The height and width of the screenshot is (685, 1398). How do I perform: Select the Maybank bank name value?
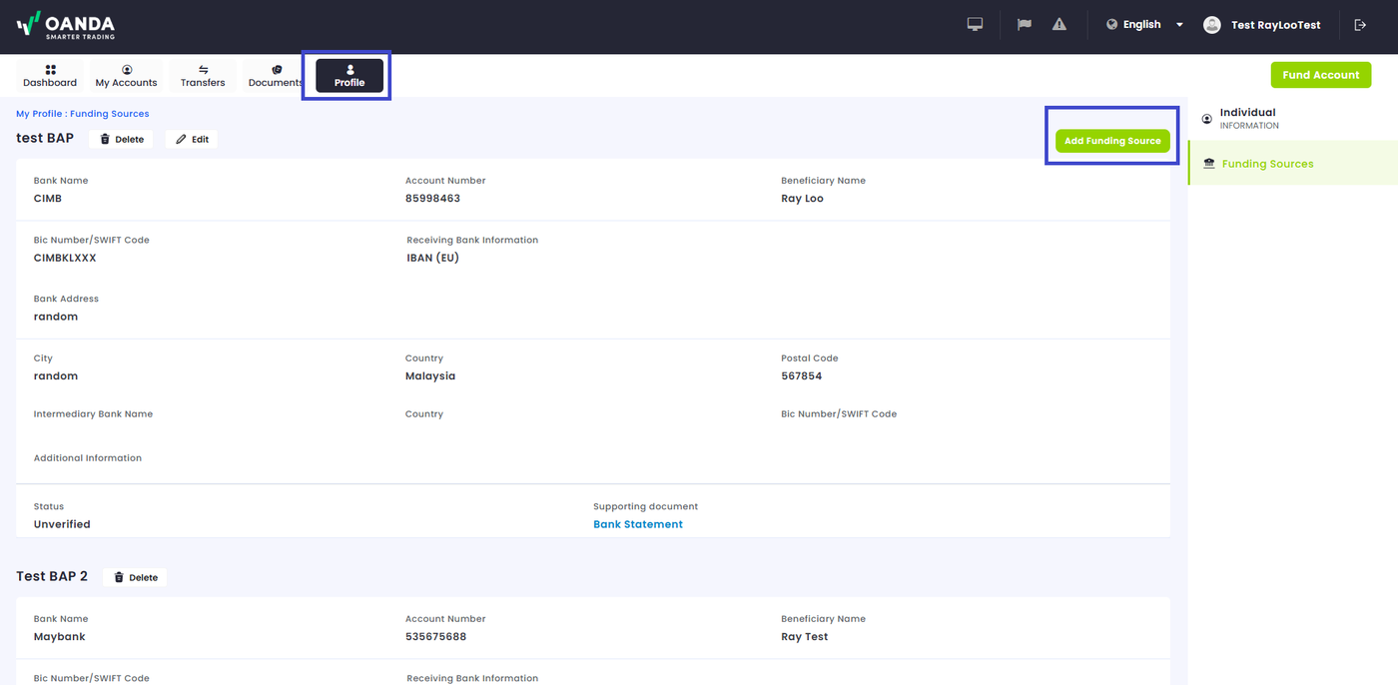click(60, 637)
